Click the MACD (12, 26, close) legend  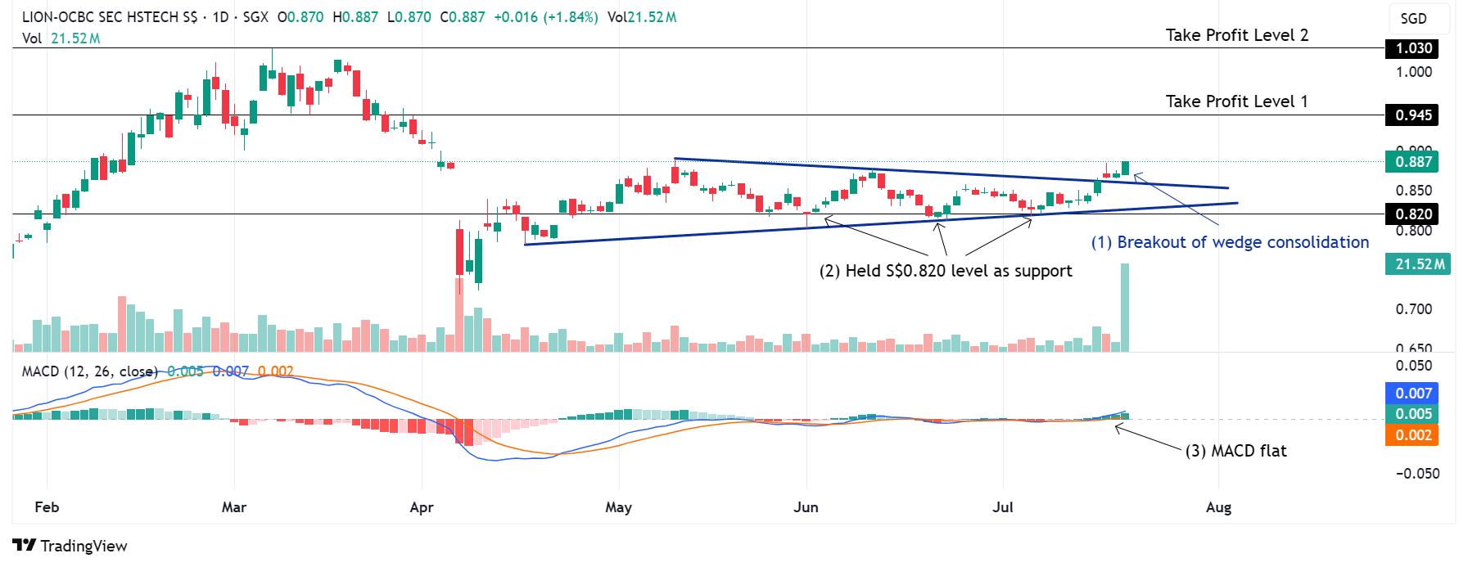(x=89, y=371)
